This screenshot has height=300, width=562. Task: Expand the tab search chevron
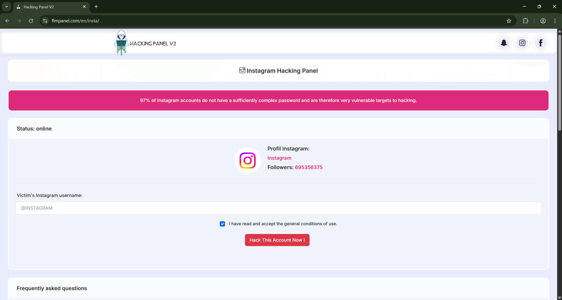7,6
